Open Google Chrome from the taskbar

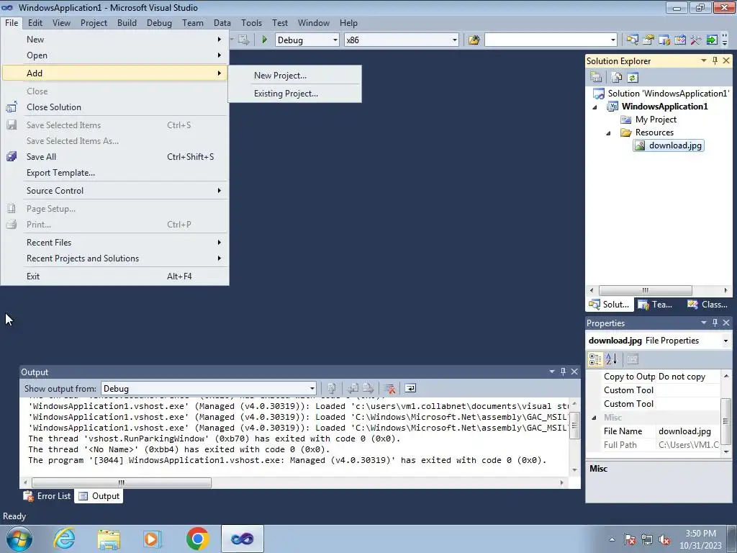click(x=197, y=539)
